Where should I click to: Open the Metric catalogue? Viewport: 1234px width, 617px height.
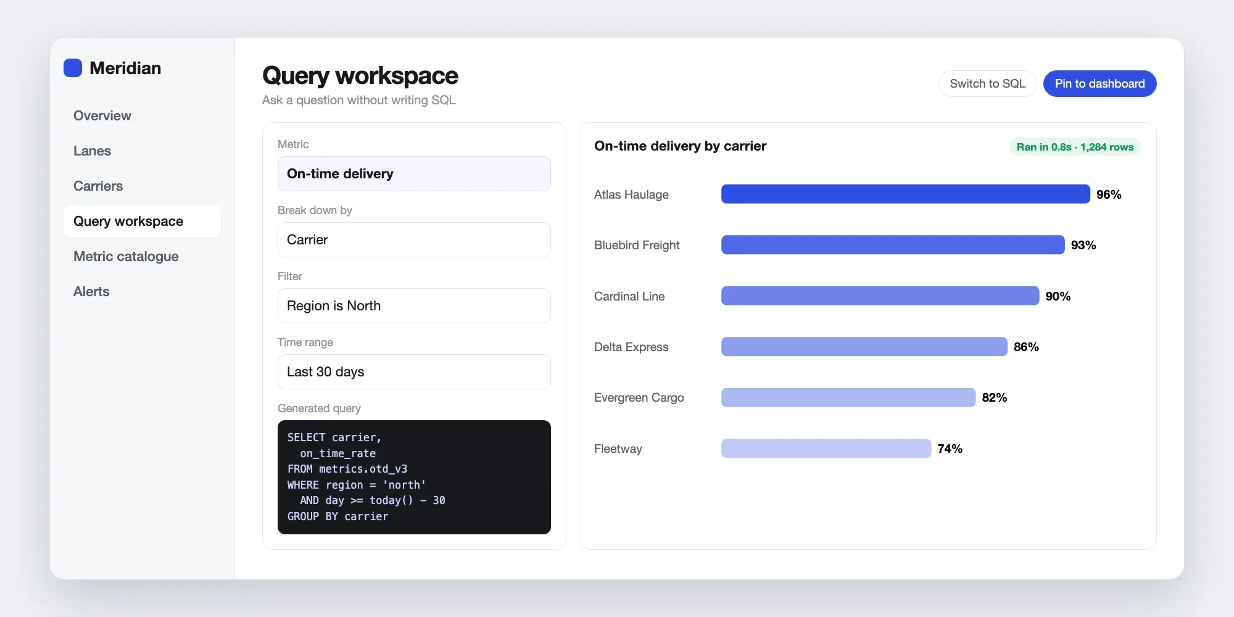(142, 256)
